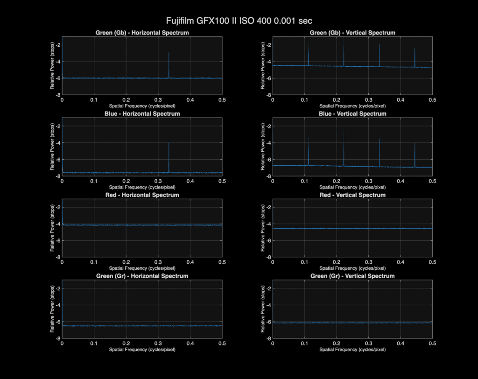Click the x-axis label under Red Vertical Spectrum
Image resolution: width=478 pixels, height=379 pixels.
pos(352,268)
